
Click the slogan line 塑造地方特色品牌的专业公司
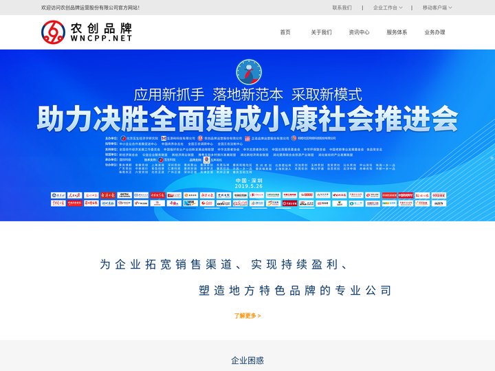coord(295,290)
